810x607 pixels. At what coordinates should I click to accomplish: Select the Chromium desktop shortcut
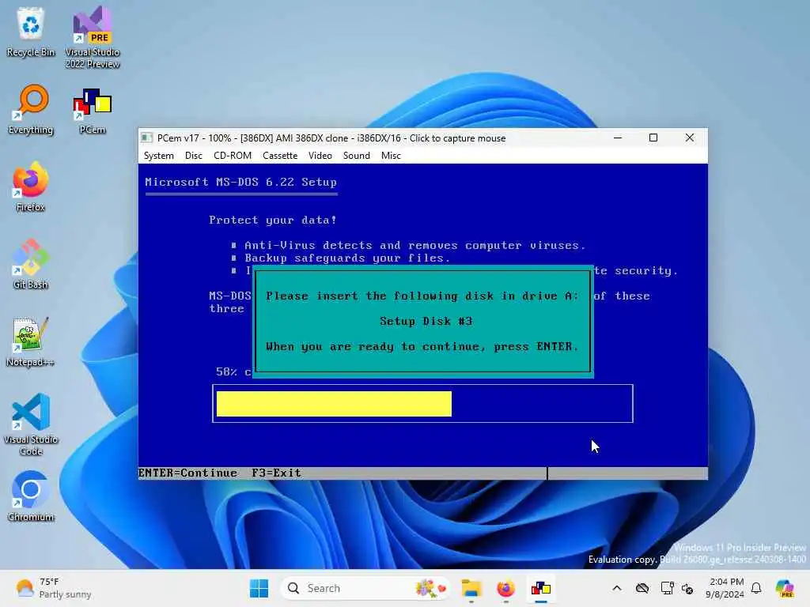pyautogui.click(x=31, y=496)
